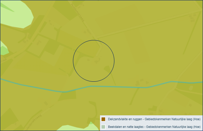The height and width of the screenshot is (131, 203).
Task: Click the grey-green Beekdalen en natte laagtes swatch
Action: pos(103,127)
